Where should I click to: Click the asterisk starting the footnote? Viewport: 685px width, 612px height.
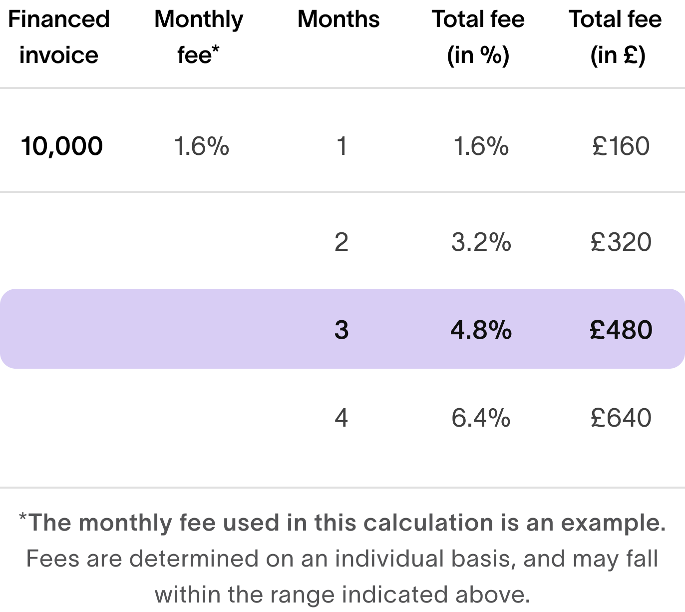click(22, 518)
